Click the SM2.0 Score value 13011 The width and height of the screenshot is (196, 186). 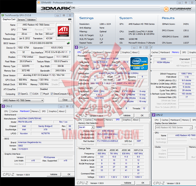click(x=186, y=30)
